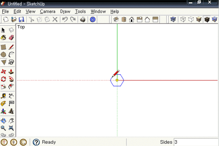Select the Protractor tool
This screenshot has height=146, width=219.
click(x=3, y=103)
